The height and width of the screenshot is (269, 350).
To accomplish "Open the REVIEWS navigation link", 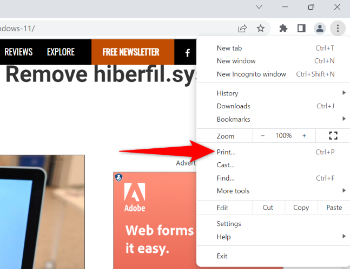I will click(x=18, y=52).
